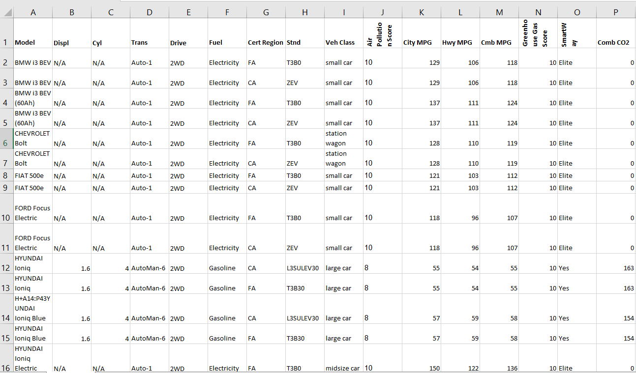Click the ZEV cell in row 3

[304, 83]
